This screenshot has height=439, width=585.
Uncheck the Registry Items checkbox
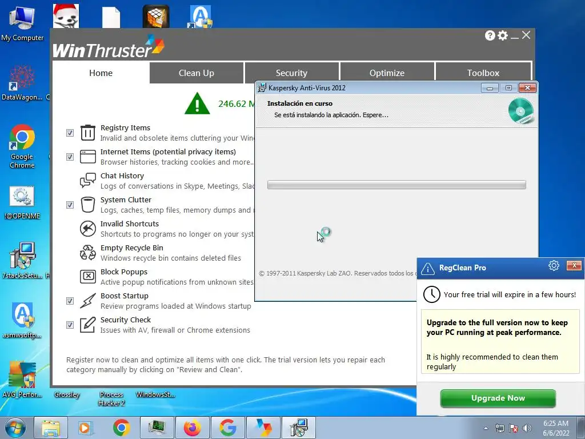[x=70, y=133]
